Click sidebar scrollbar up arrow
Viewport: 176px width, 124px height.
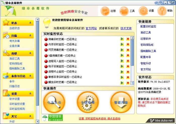tap(37, 20)
